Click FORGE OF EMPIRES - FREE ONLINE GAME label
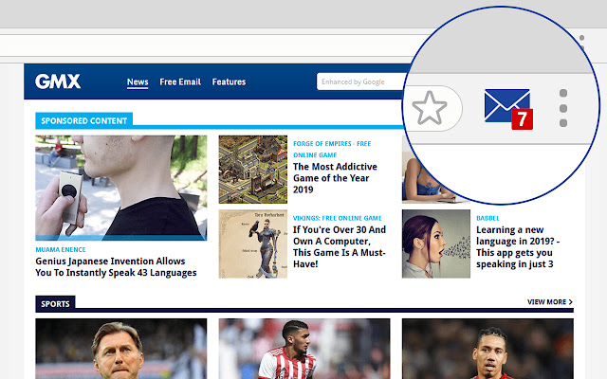The width and height of the screenshot is (607, 379). 332,150
